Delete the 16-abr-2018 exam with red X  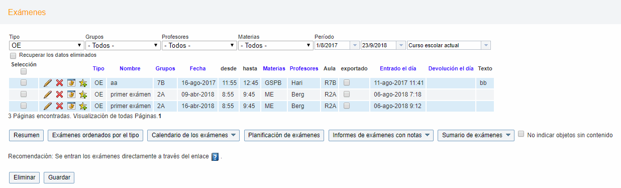coord(59,106)
